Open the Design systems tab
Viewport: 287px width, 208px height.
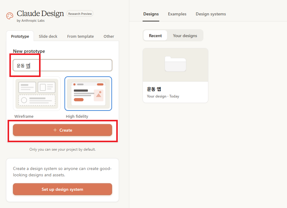click(211, 14)
